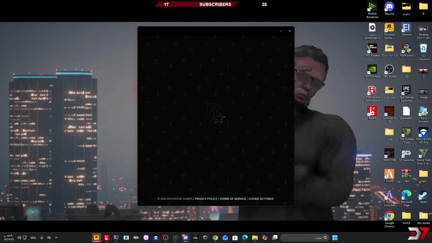This screenshot has height=243, width=432.
Task: Open Cookie Settings in Rockstar launcher footer
Action: click(x=261, y=199)
